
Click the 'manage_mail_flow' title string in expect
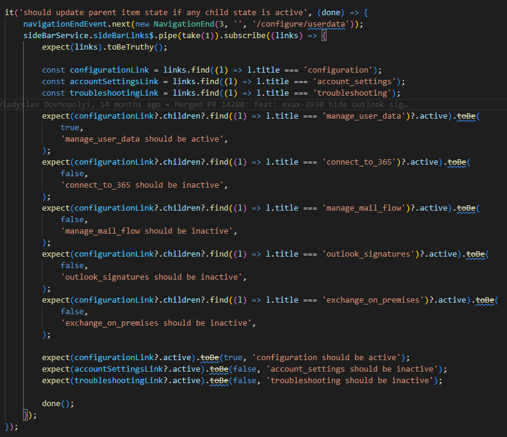364,208
